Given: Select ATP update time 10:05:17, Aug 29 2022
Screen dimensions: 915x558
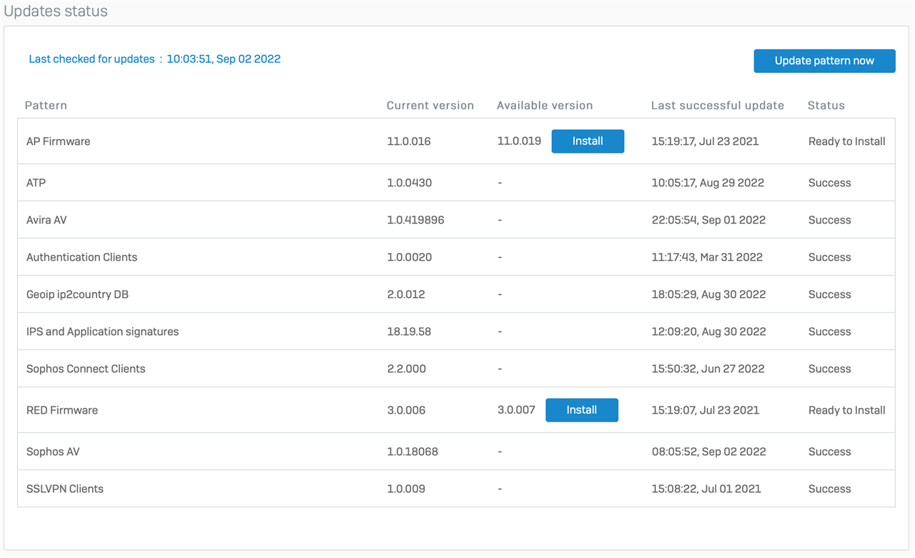Looking at the screenshot, I should pyautogui.click(x=708, y=183).
